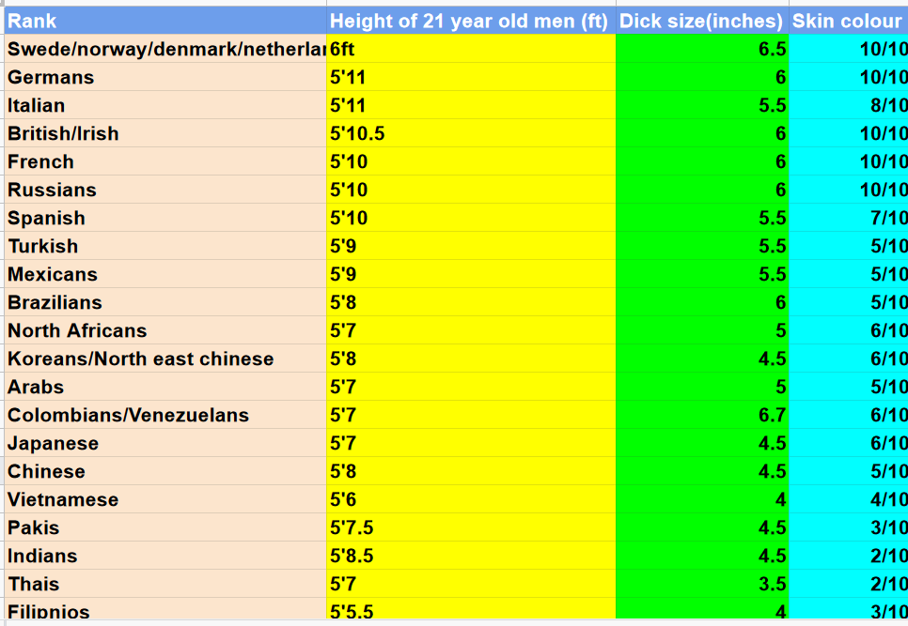
Task: Click the "Height of 21 year old men" header
Action: [x=470, y=21]
